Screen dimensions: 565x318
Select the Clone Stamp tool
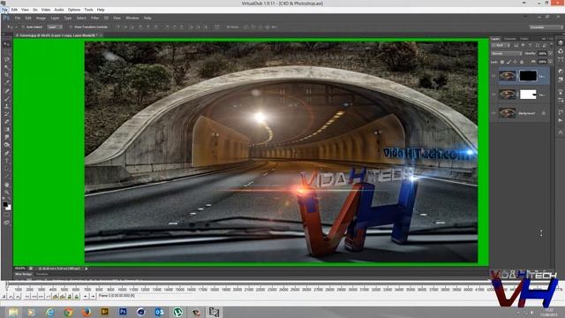click(6, 106)
